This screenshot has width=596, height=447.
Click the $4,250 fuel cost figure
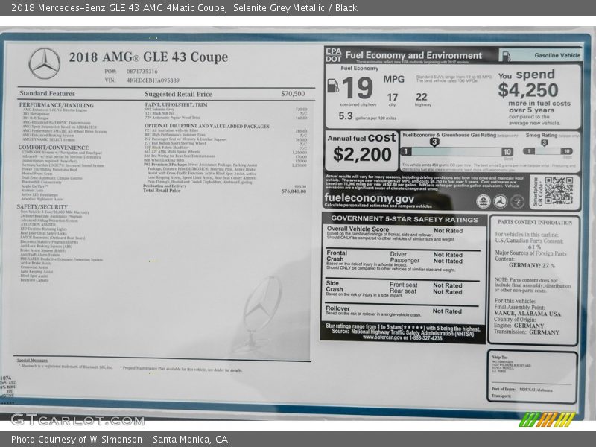pos(528,90)
